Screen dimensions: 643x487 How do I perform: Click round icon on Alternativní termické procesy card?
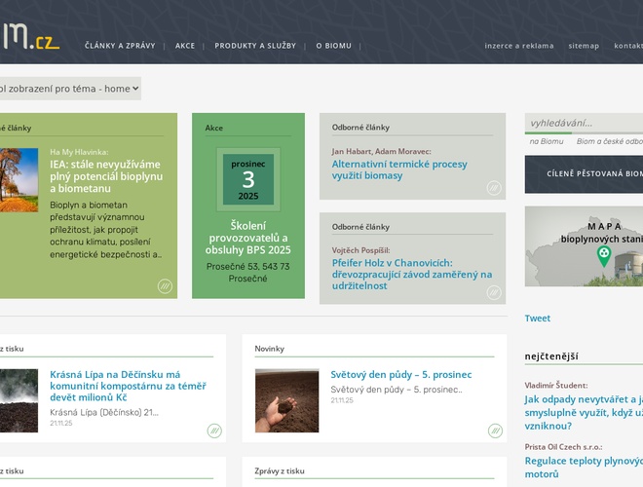point(493,188)
